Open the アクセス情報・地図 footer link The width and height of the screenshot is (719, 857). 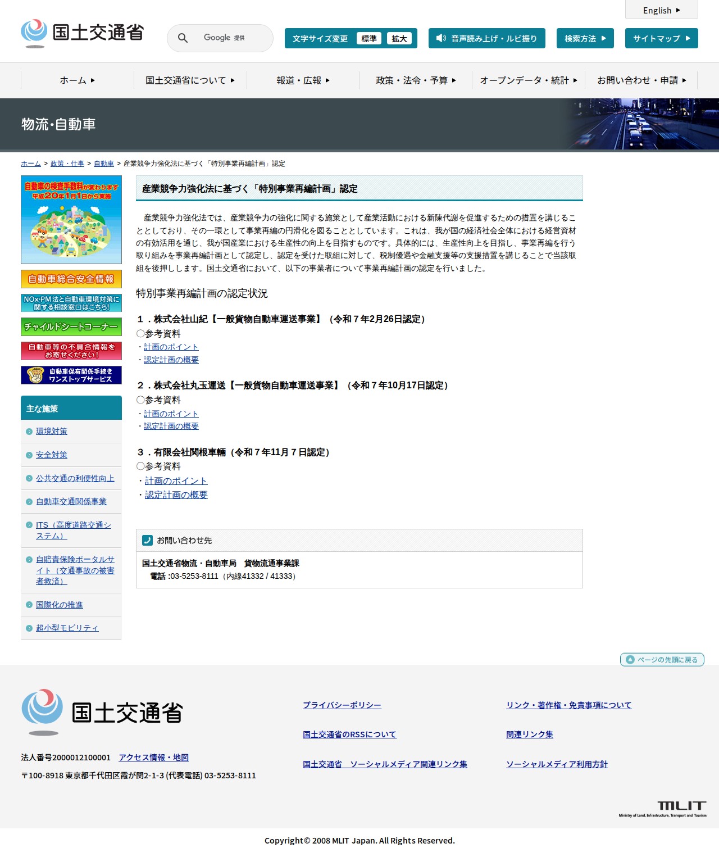coord(154,758)
